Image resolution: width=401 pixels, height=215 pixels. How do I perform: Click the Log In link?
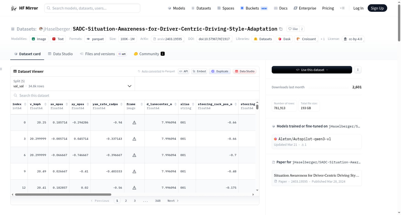(358, 8)
